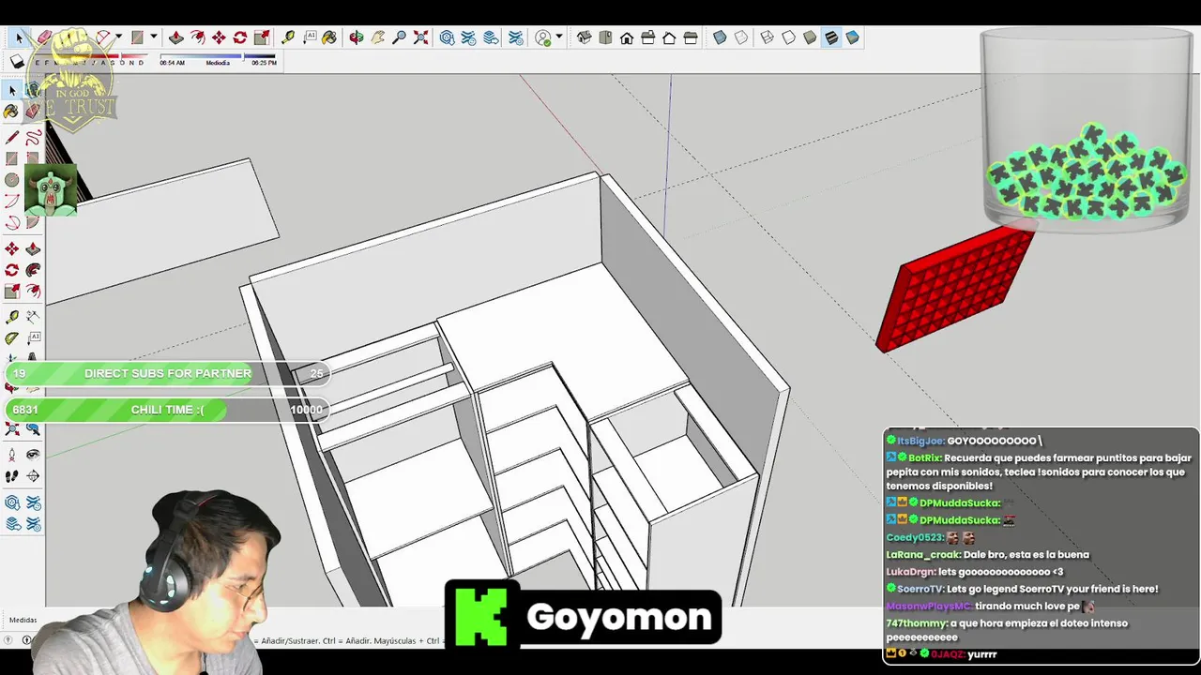Select the Pan hand tool in top toolbar

coord(377,37)
